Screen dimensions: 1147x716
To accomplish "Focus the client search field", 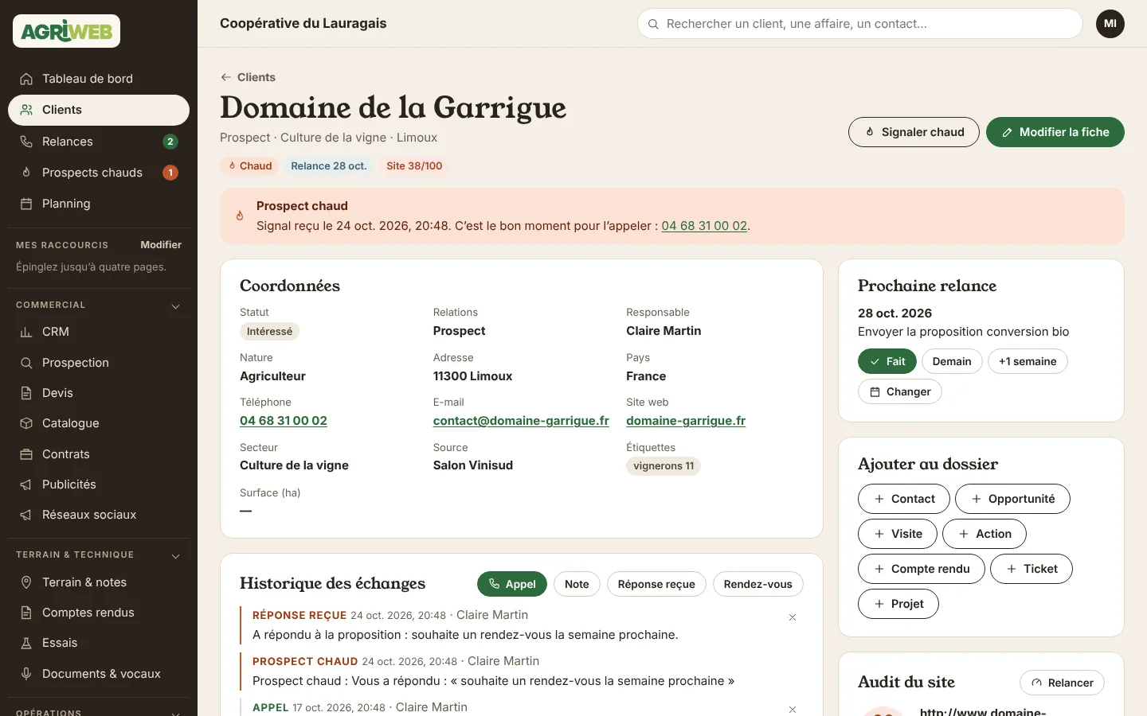I will coord(860,24).
